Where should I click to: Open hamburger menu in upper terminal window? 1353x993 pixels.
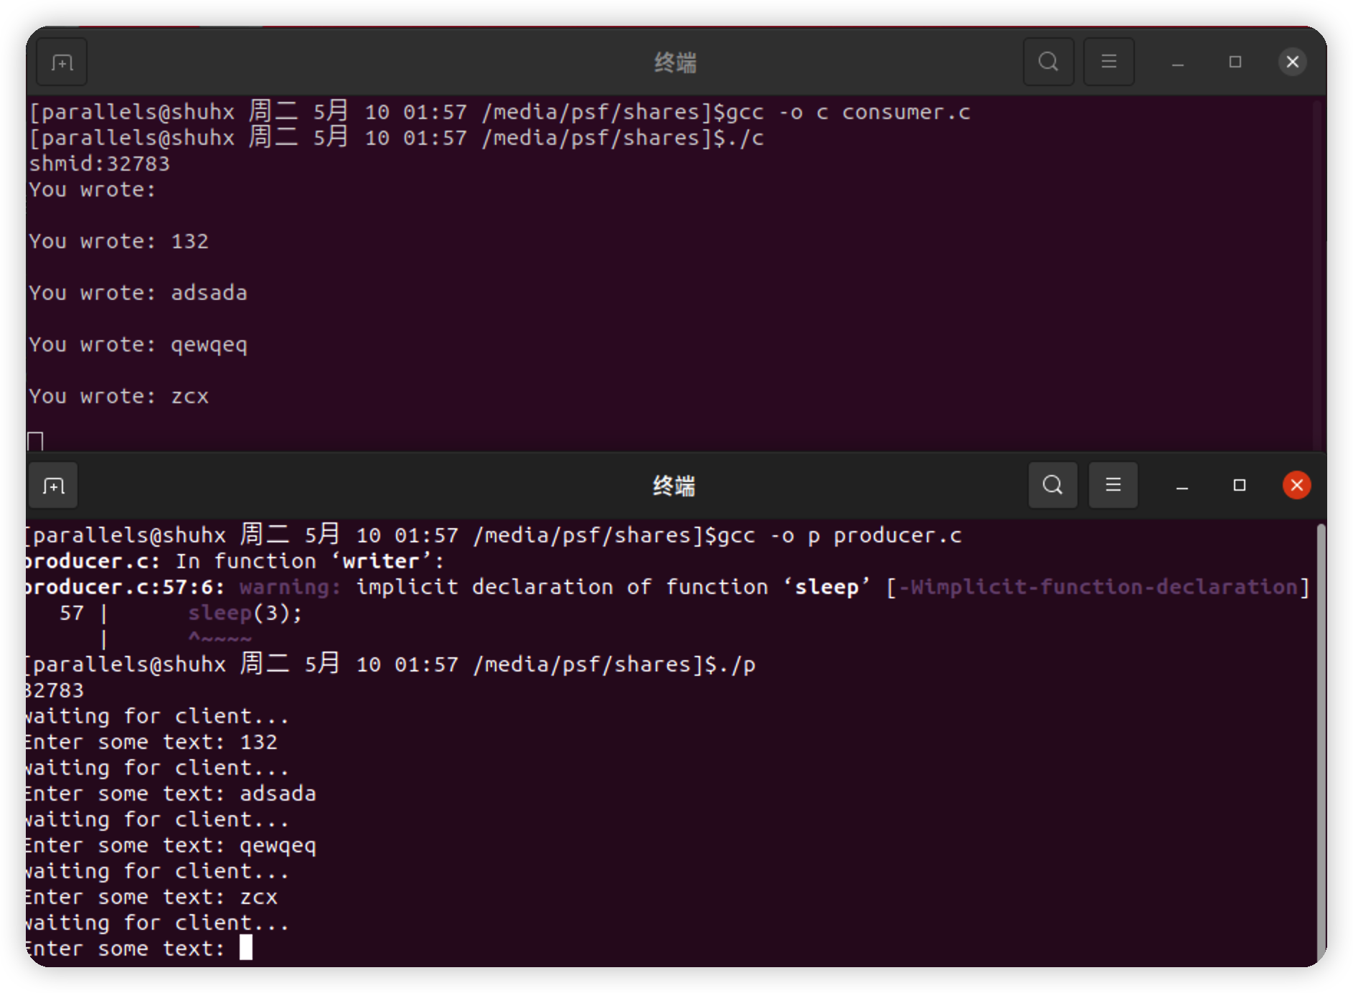1108,62
